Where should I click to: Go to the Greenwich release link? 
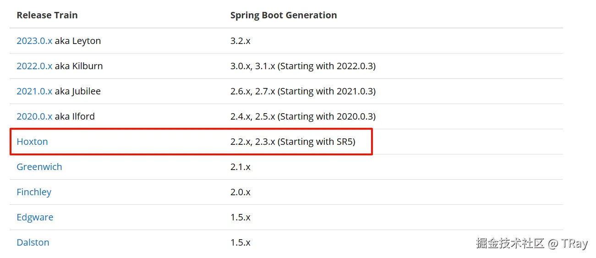[39, 167]
